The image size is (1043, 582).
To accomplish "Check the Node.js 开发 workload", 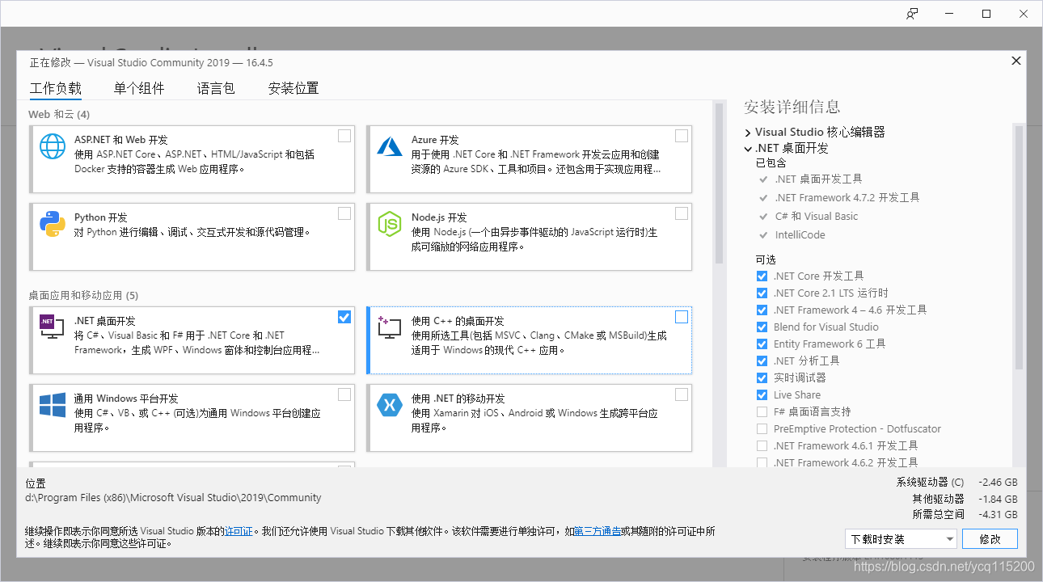I will (682, 213).
